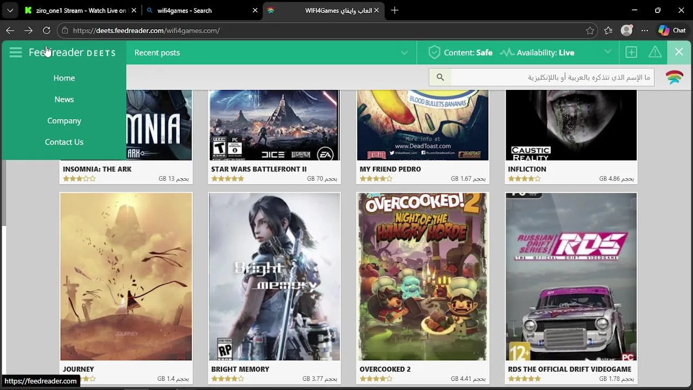The height and width of the screenshot is (390, 693).
Task: Open the Bright Memory game cover
Action: point(274,276)
